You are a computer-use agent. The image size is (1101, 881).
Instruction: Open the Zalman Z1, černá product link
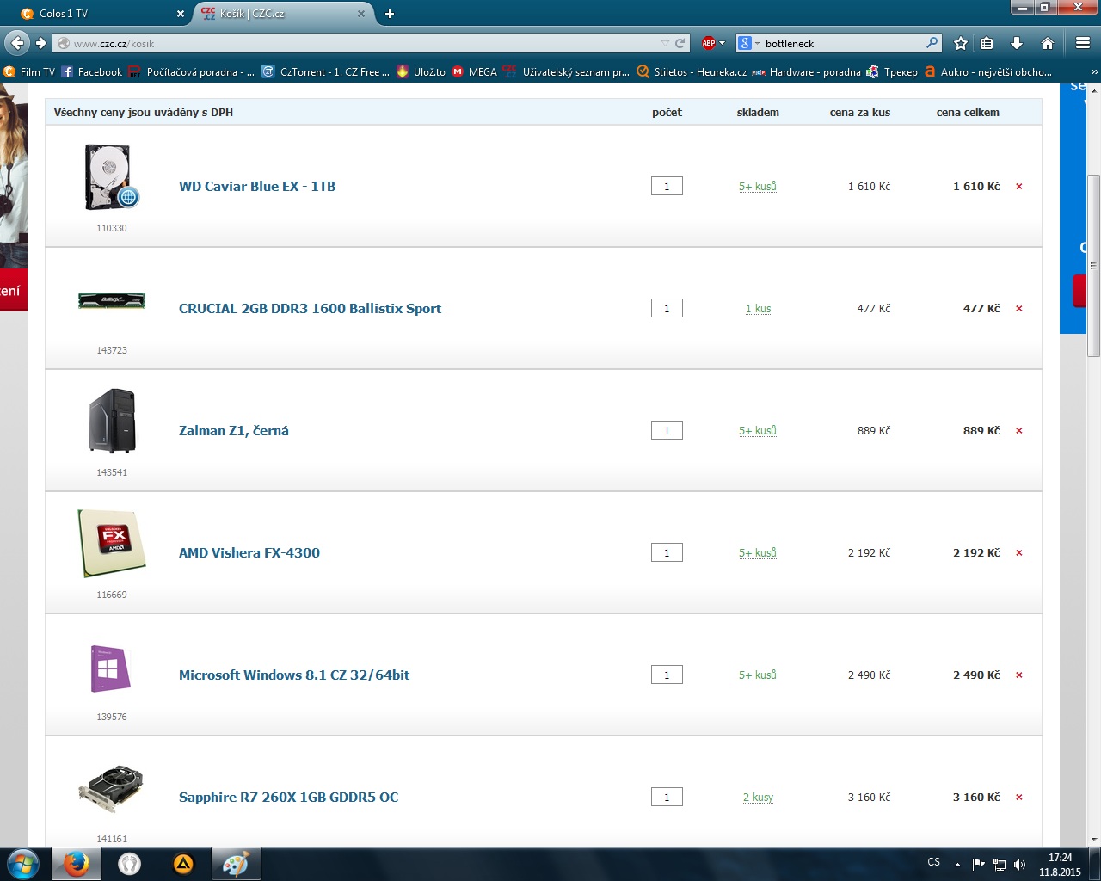tap(234, 431)
